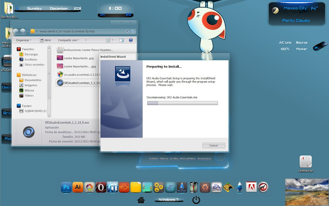Click the navigation pane scrollbar
Image resolution: width=329 pixels, height=206 pixels.
[x=49, y=81]
